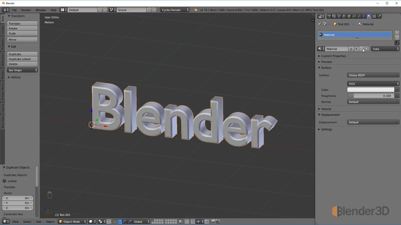The width and height of the screenshot is (401, 225).
Task: Open the Set Origin dropdown
Action: [x=22, y=70]
